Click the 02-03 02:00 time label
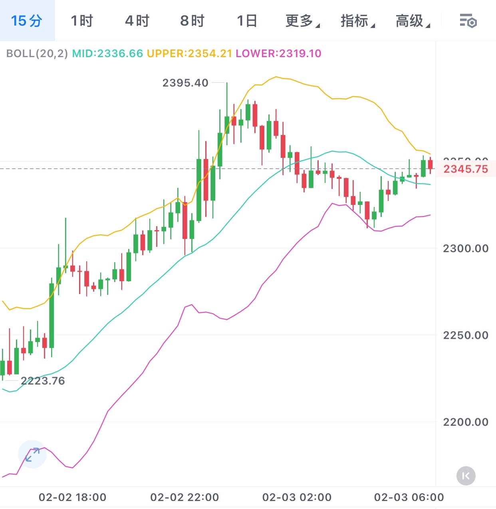This screenshot has width=496, height=509. pos(297,497)
